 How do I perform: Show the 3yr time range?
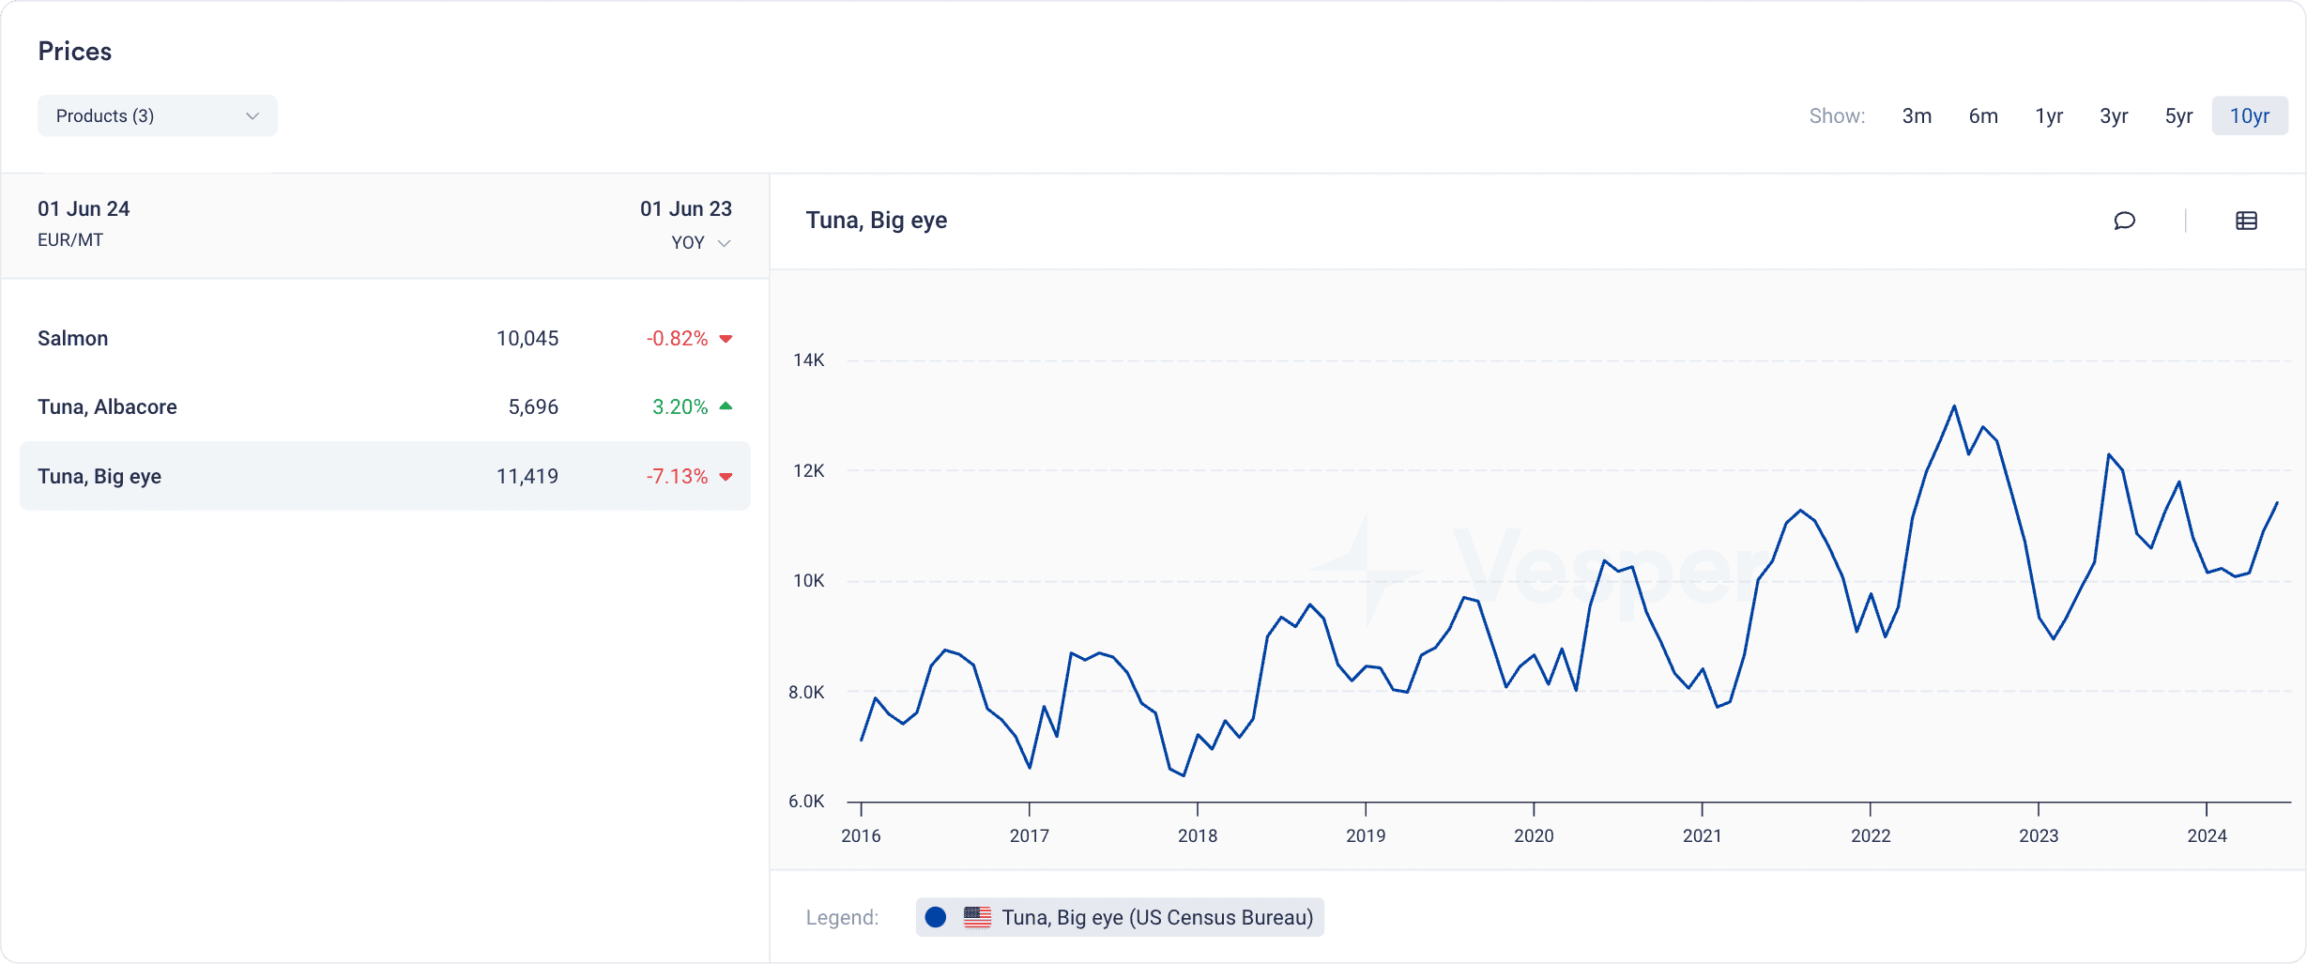pos(2114,115)
